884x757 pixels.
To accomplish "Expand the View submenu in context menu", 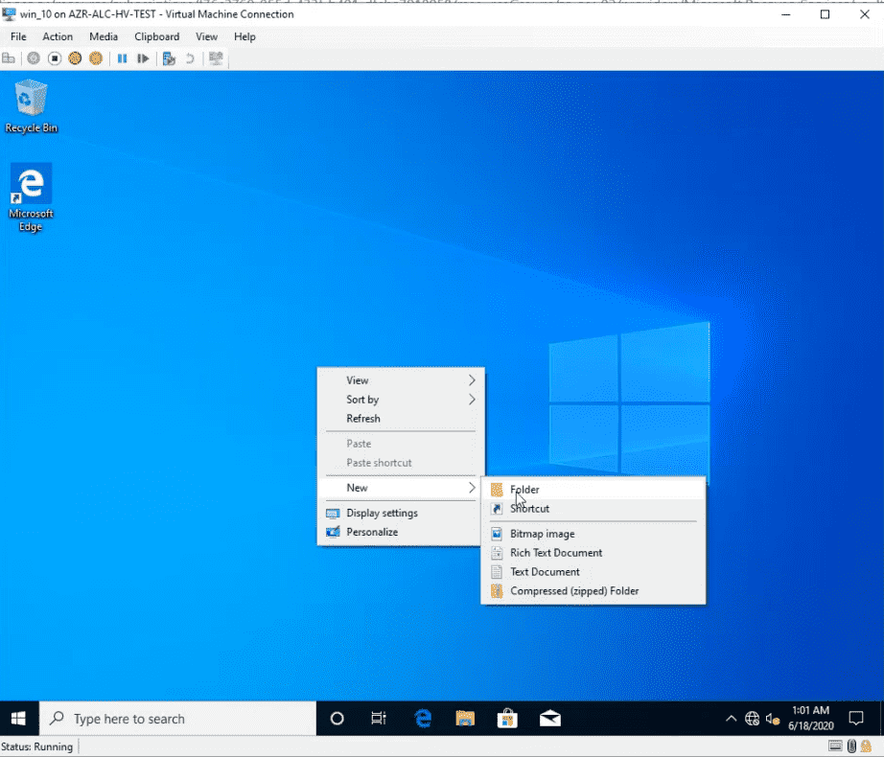I will 401,380.
